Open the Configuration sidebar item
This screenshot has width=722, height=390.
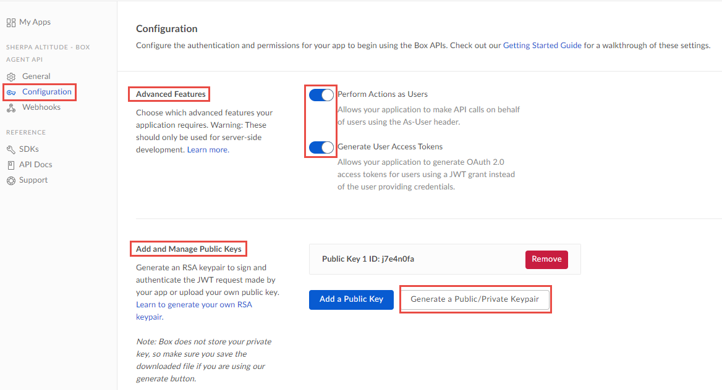(x=47, y=92)
